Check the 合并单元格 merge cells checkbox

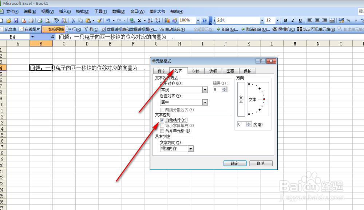[x=162, y=131]
